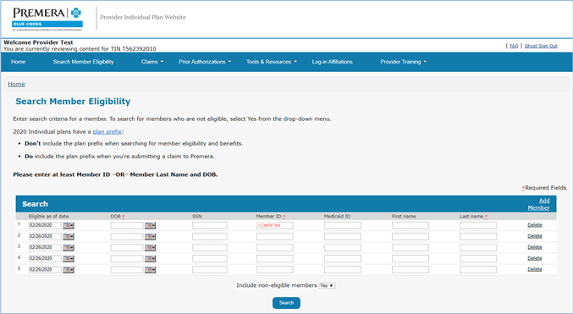This screenshot has height=314, width=573.
Task: Open DOB calendar picker in row 1
Action: [150, 226]
